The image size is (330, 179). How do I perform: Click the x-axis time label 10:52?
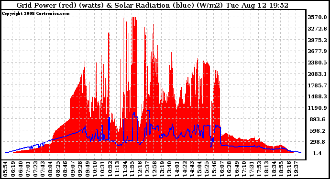110,169
